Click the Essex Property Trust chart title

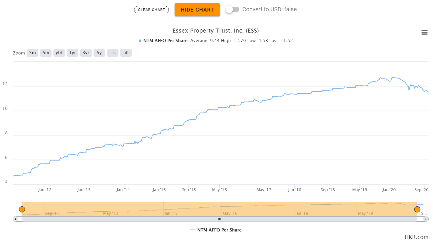point(216,31)
